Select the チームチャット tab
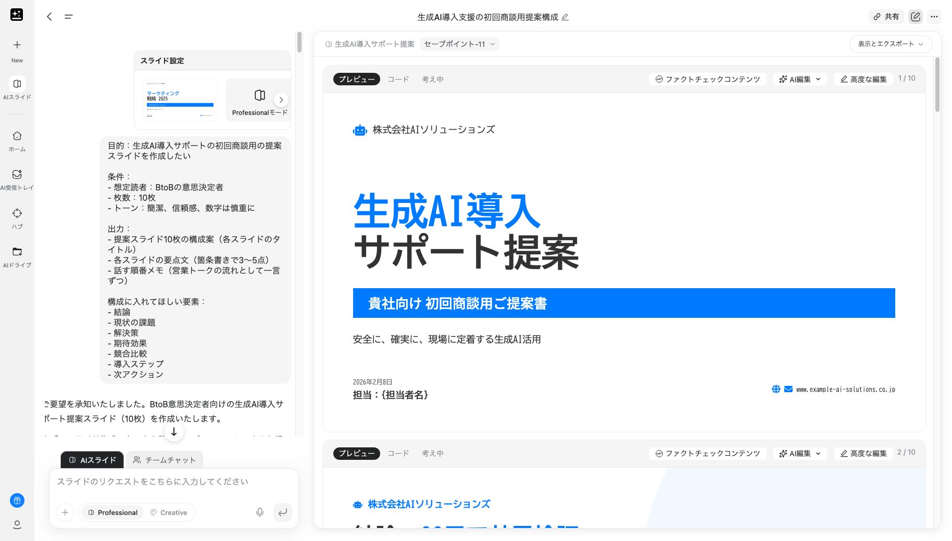Viewport: 952px width, 541px height. coord(165,460)
